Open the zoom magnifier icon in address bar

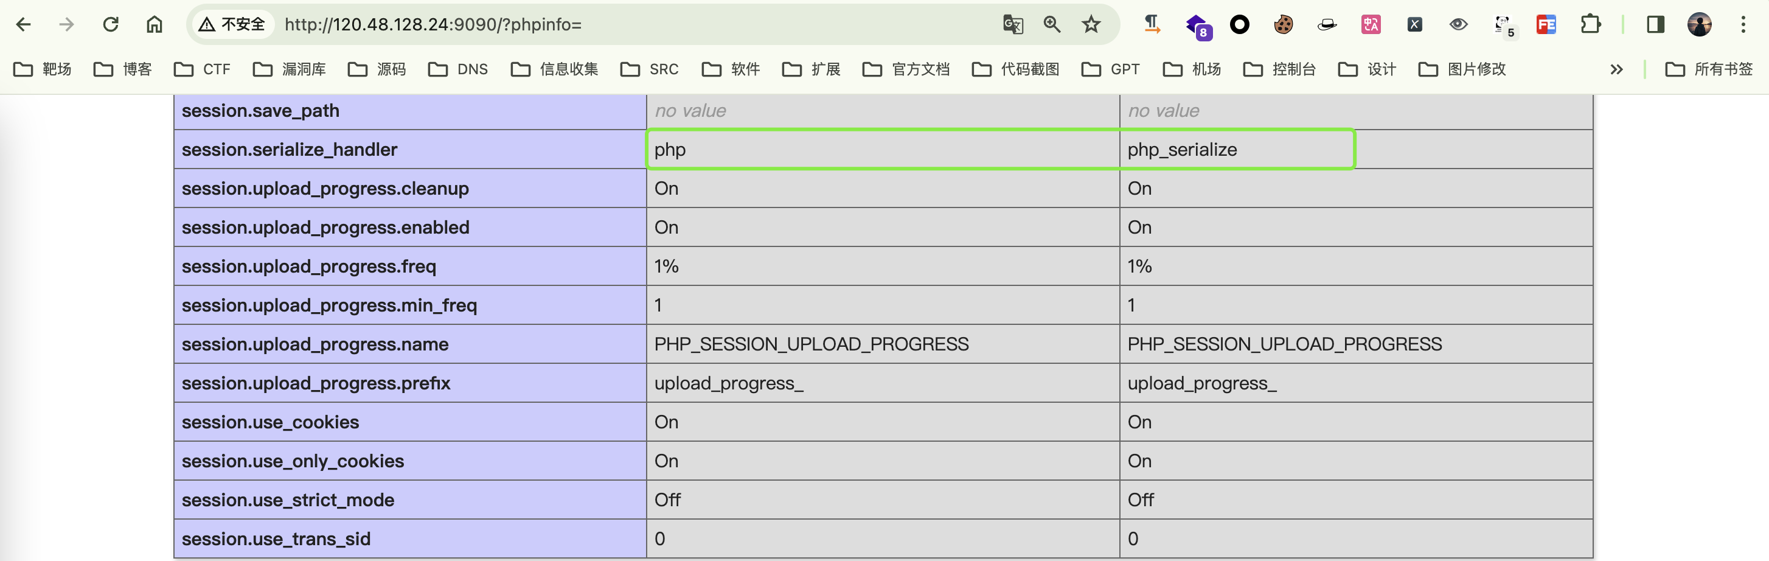coord(1052,25)
